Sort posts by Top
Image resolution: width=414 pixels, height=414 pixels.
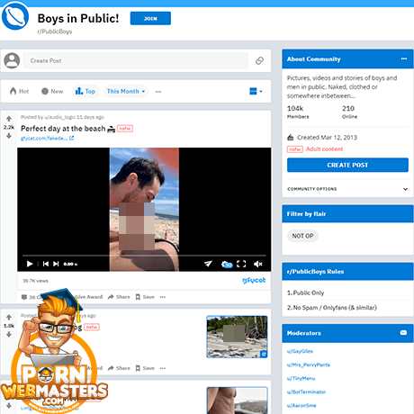(85, 91)
